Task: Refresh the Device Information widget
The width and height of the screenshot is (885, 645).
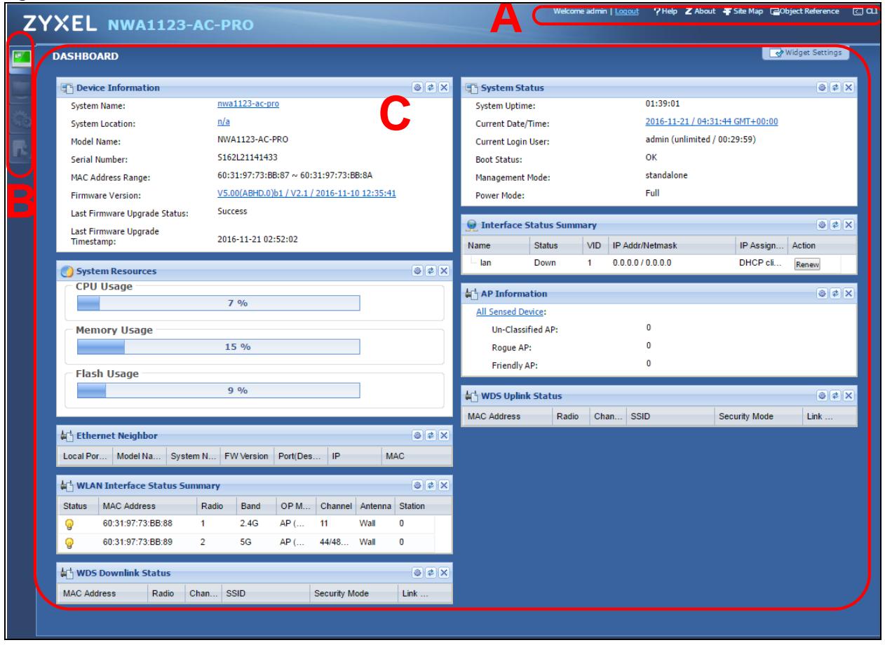Action: [x=431, y=88]
